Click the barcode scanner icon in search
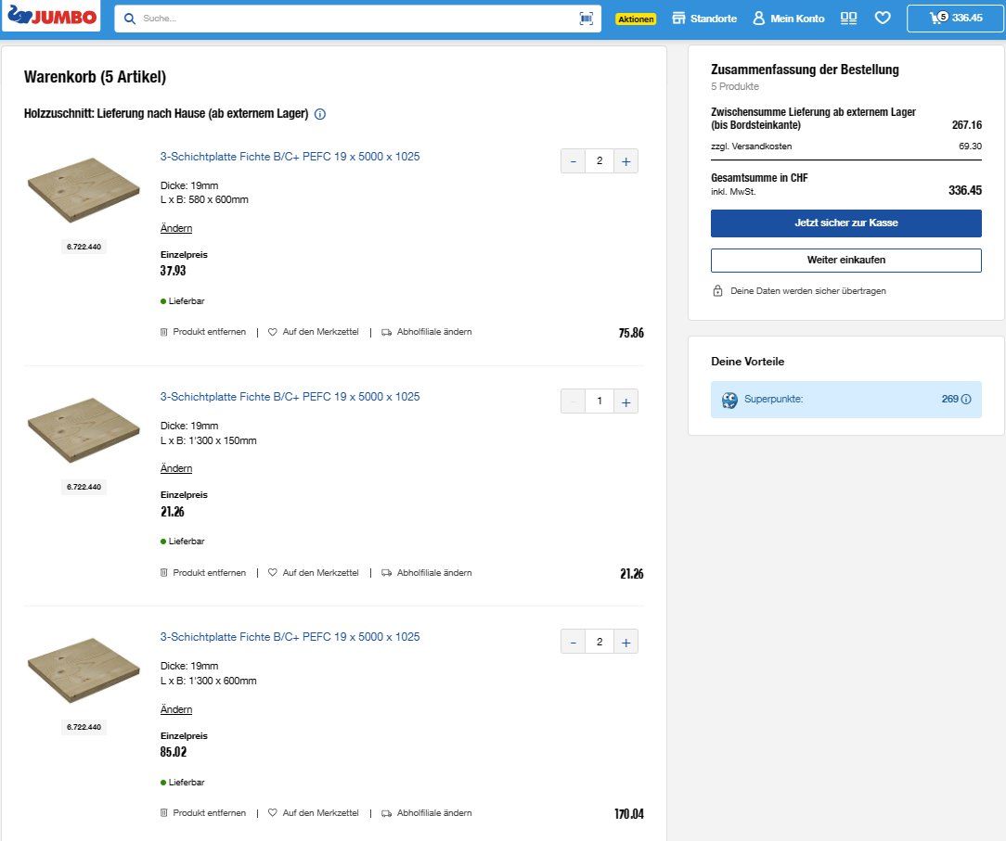Screen dimensions: 1006x841 [587, 19]
